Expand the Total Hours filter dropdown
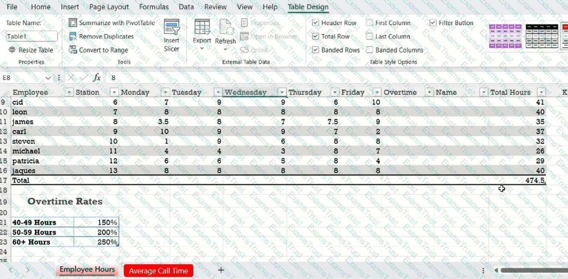 (541, 93)
